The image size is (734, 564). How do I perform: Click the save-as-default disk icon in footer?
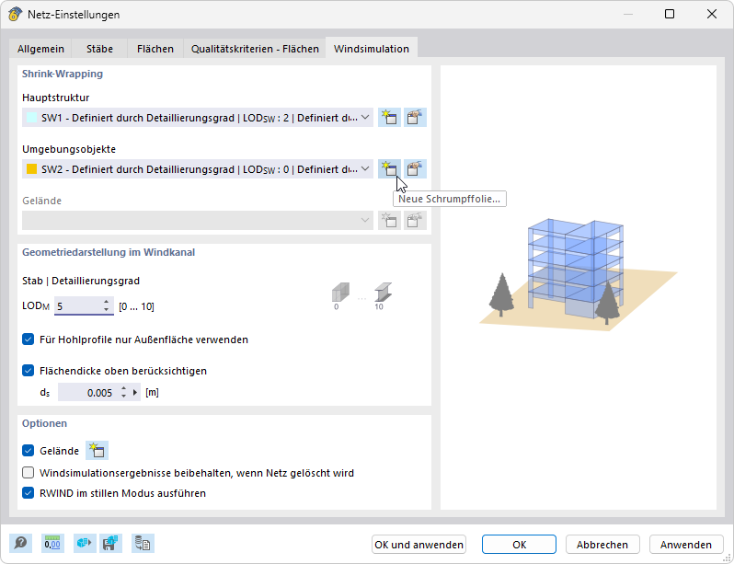[x=110, y=544]
